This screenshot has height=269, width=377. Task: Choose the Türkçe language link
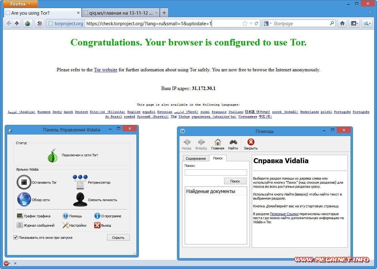pyautogui.click(x=184, y=116)
